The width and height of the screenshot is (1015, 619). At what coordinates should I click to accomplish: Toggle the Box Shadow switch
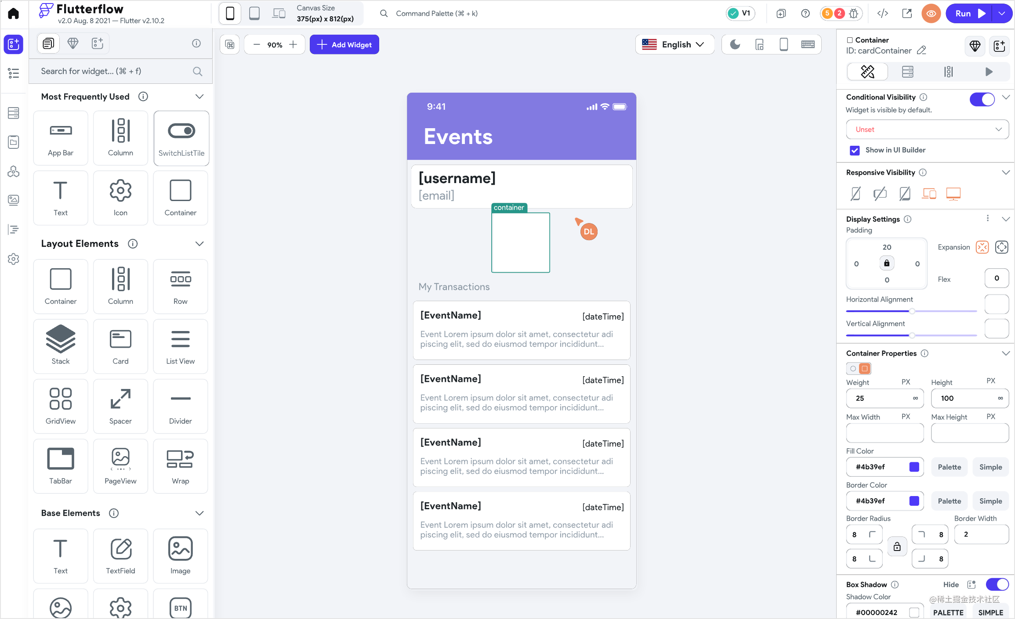tap(997, 584)
